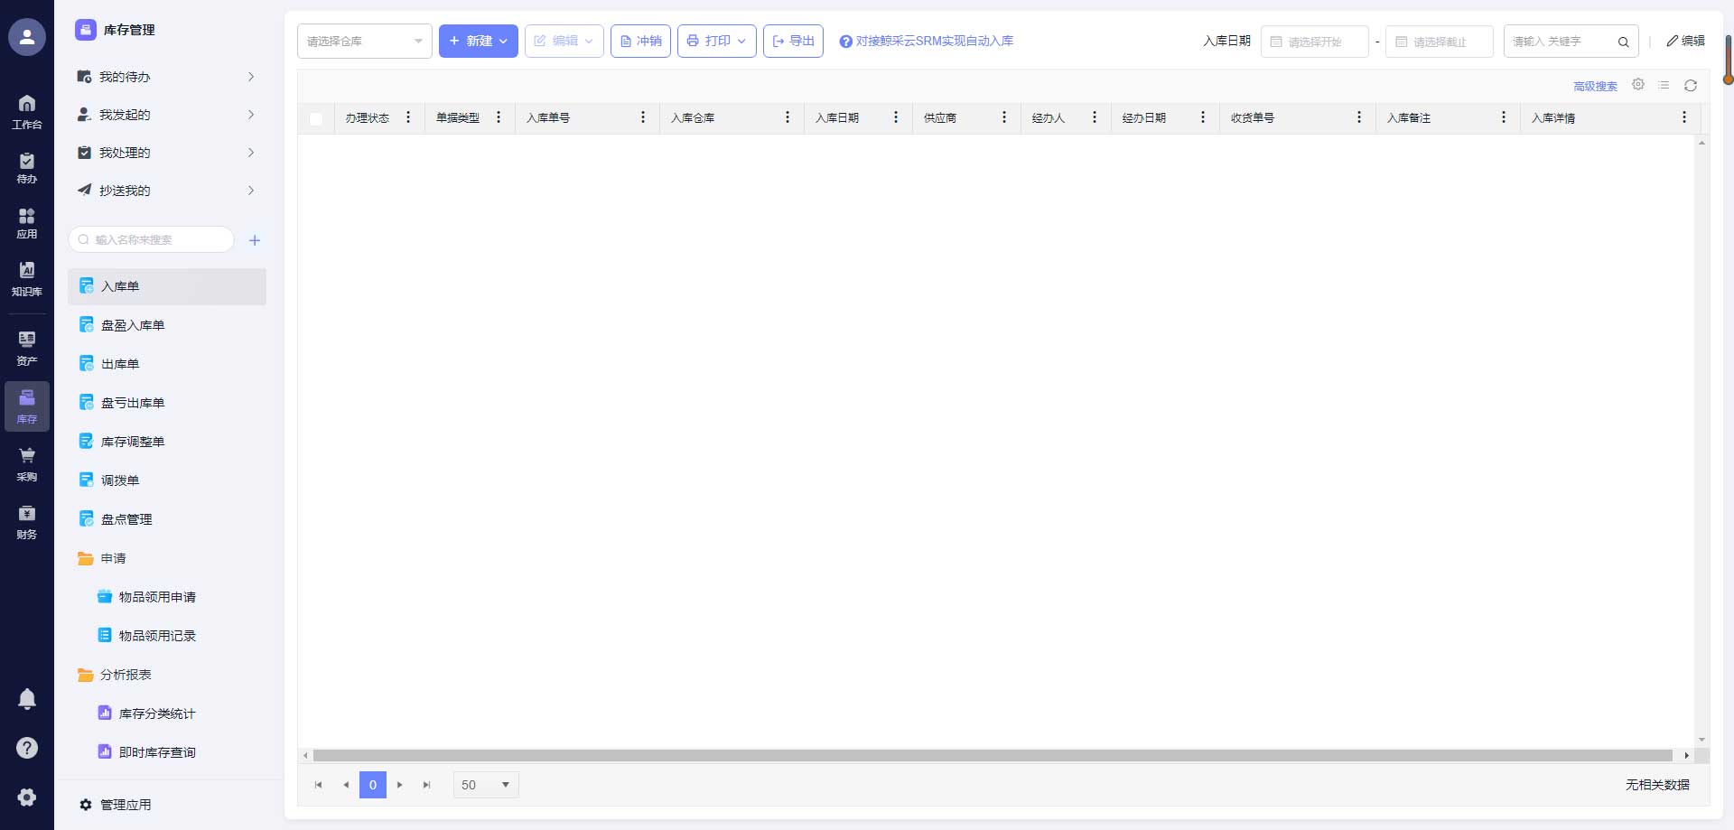Open the help question mark icon
1734x830 pixels.
(27, 748)
